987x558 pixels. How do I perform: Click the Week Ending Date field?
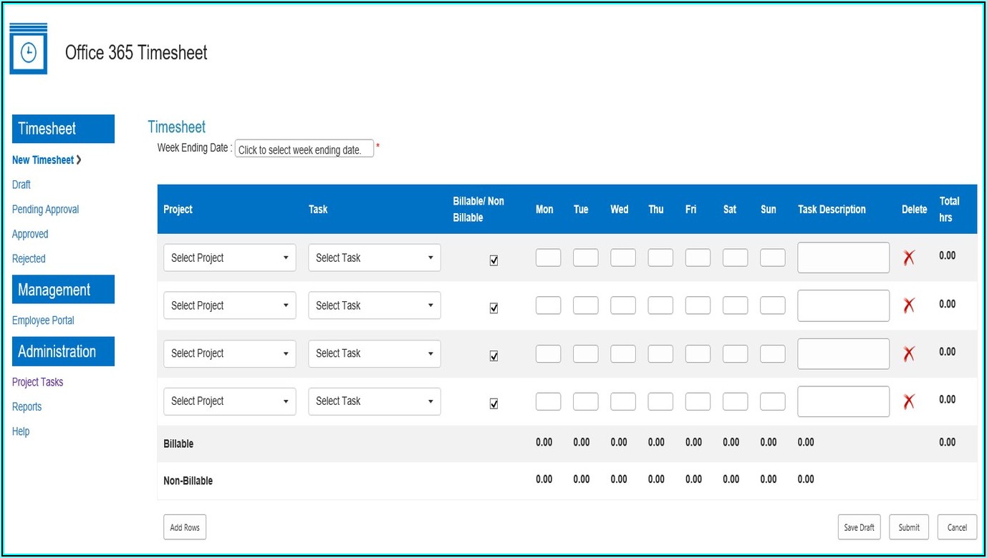(x=304, y=149)
